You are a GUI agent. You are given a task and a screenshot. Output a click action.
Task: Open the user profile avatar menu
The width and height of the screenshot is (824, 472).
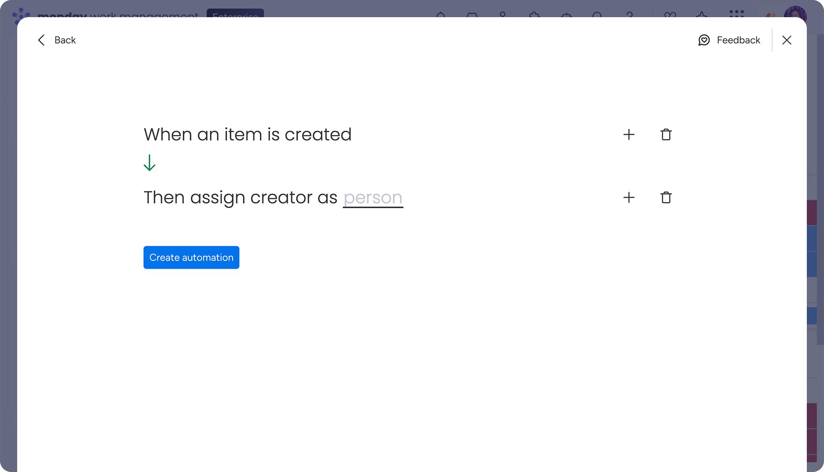click(x=795, y=13)
